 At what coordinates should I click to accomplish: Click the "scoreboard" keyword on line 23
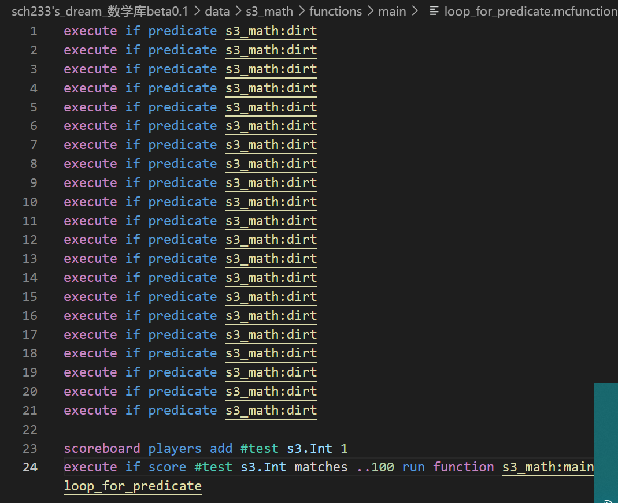pyautogui.click(x=102, y=449)
